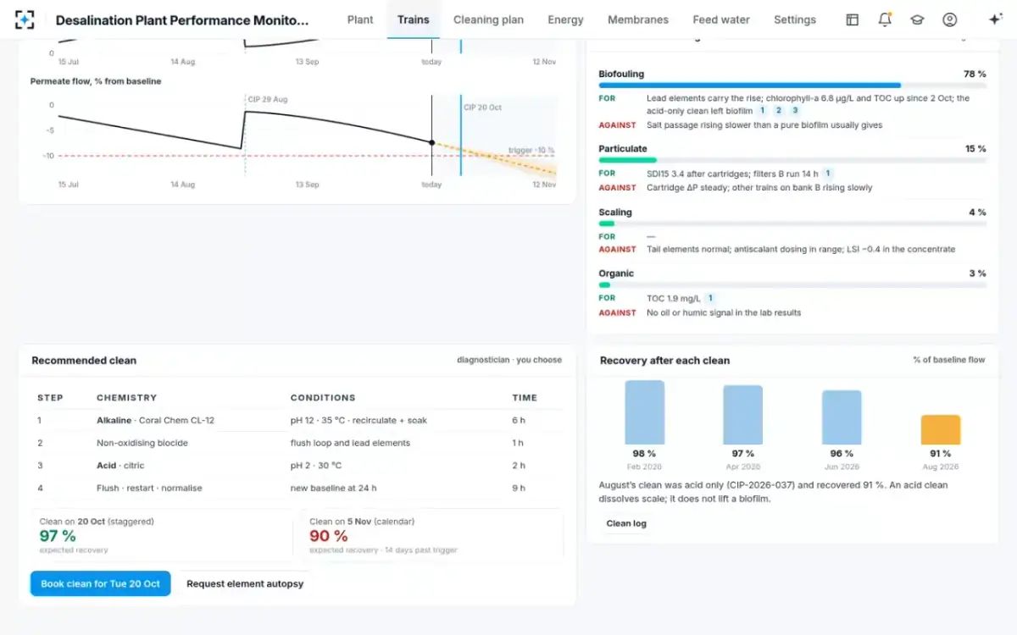
Task: Click the trigger -10 % threshold label
Action: pyautogui.click(x=531, y=150)
